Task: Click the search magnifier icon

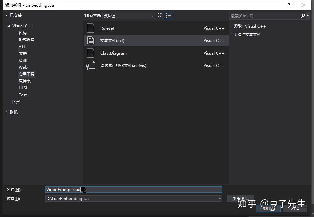Action: pyautogui.click(x=303, y=16)
